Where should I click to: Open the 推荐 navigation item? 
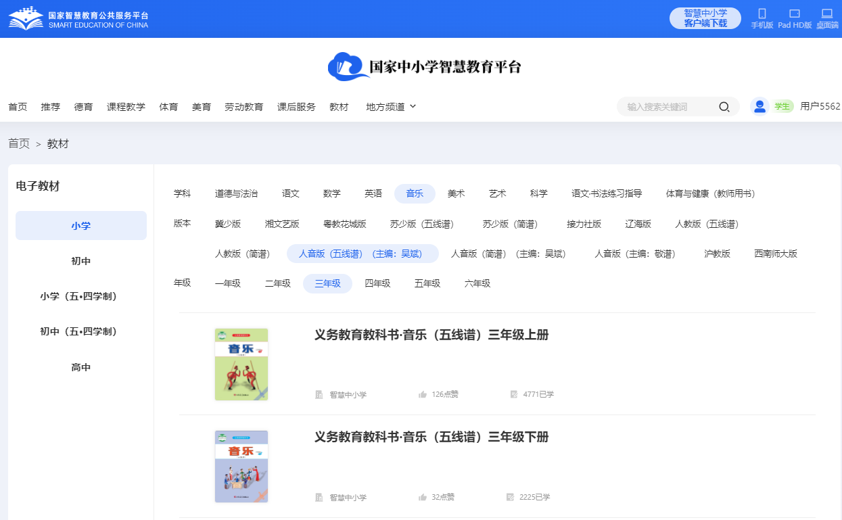[51, 107]
